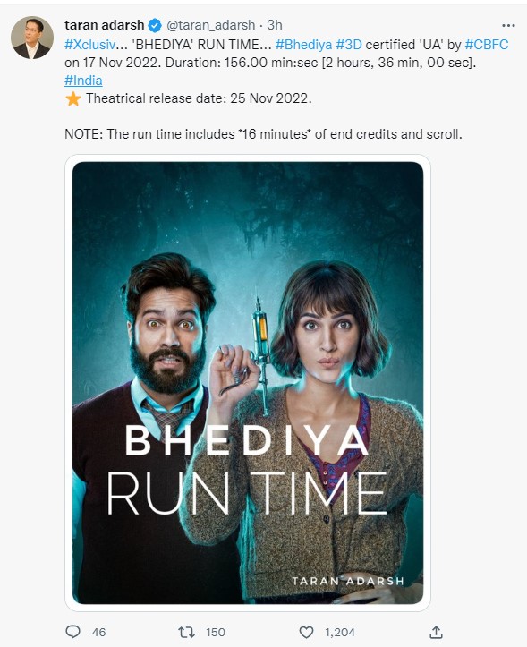This screenshot has height=647, width=527.
Task: Click the 1,204 likes count
Action: [340, 632]
